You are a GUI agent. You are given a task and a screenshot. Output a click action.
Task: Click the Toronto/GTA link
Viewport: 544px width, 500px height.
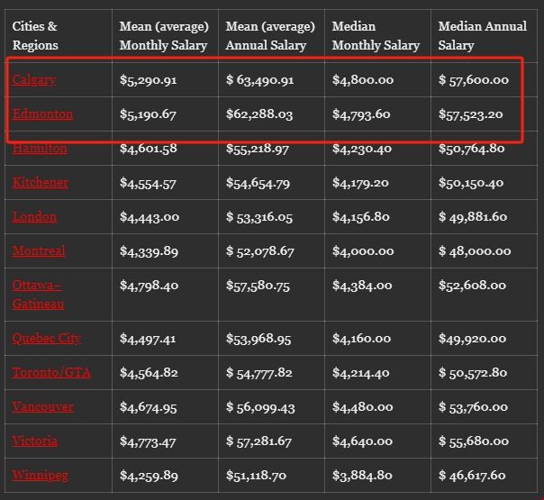pos(52,373)
